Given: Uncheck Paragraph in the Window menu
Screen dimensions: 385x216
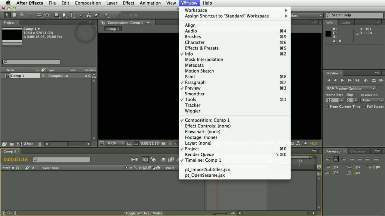Looking at the screenshot, I should tap(195, 82).
